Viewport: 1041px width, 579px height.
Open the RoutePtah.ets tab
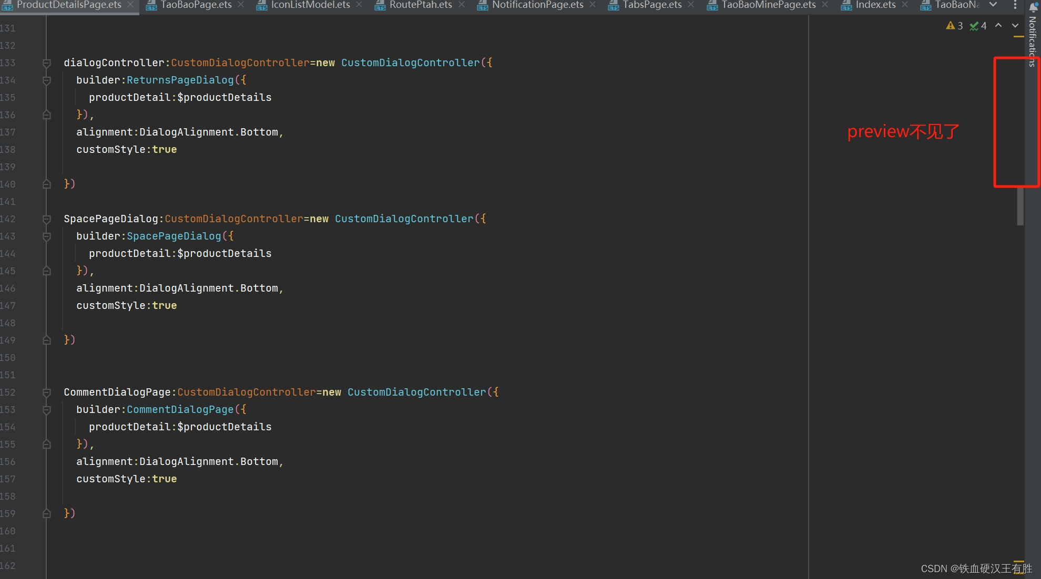tap(420, 5)
